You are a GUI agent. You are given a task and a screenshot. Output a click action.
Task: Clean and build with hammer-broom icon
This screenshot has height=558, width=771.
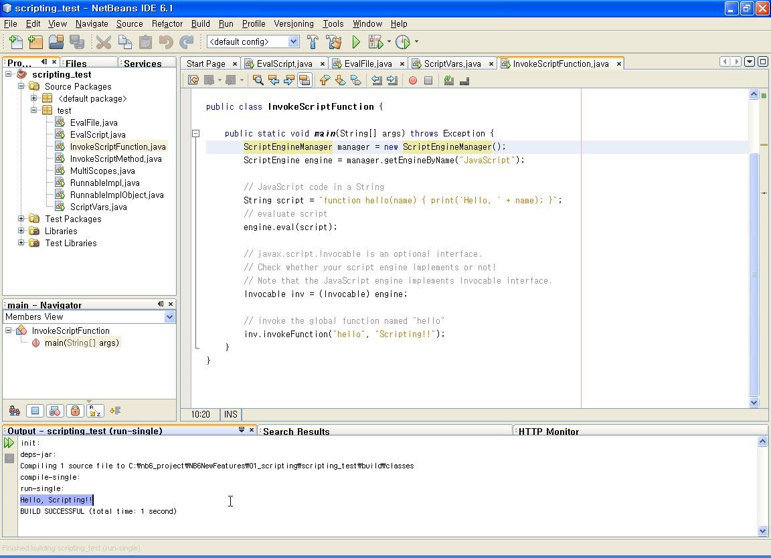pyautogui.click(x=334, y=41)
